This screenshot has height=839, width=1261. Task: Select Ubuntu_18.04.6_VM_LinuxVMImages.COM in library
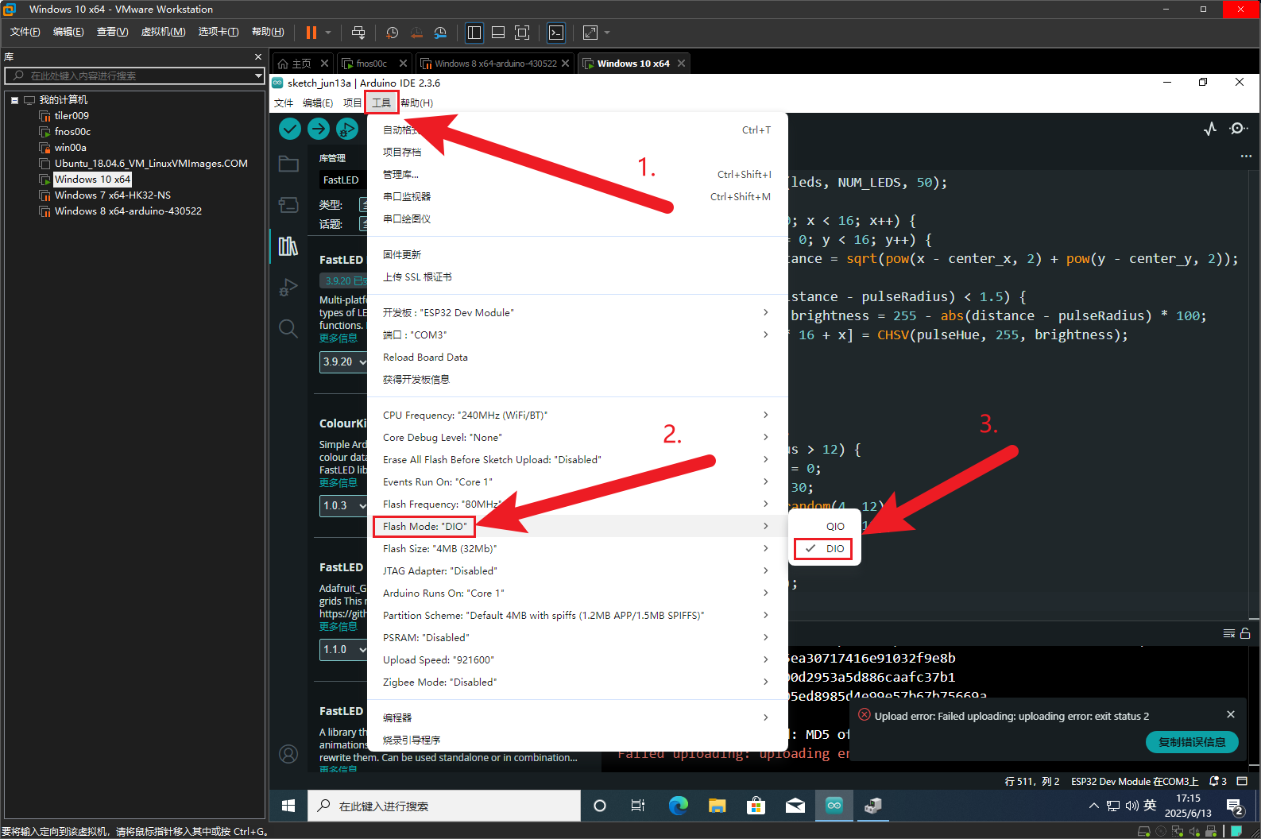151,164
